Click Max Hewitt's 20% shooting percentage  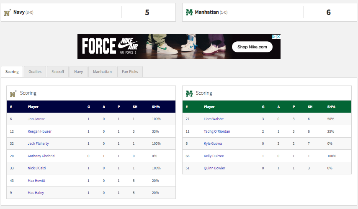155,181
